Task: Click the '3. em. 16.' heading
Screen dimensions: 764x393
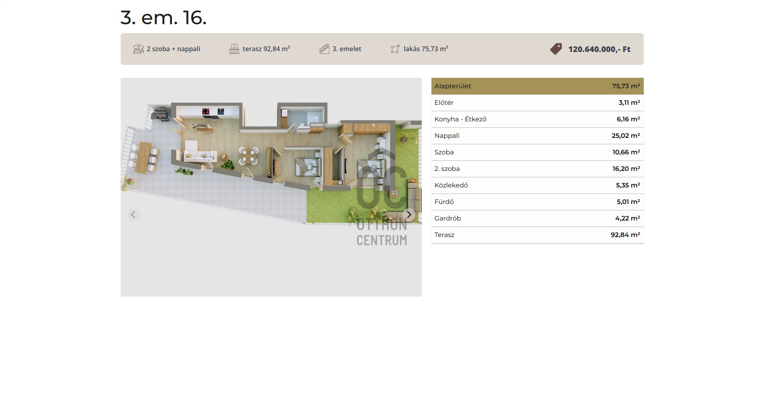Action: pyautogui.click(x=163, y=18)
